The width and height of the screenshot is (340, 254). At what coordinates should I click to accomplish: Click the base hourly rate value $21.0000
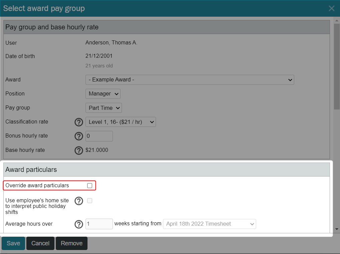click(x=97, y=150)
